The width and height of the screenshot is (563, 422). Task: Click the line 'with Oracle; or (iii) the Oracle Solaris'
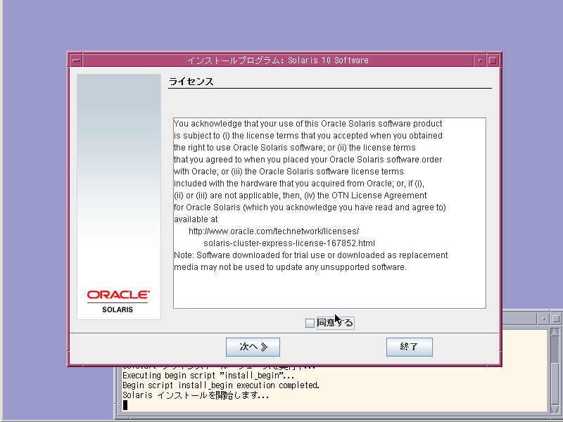pos(289,172)
